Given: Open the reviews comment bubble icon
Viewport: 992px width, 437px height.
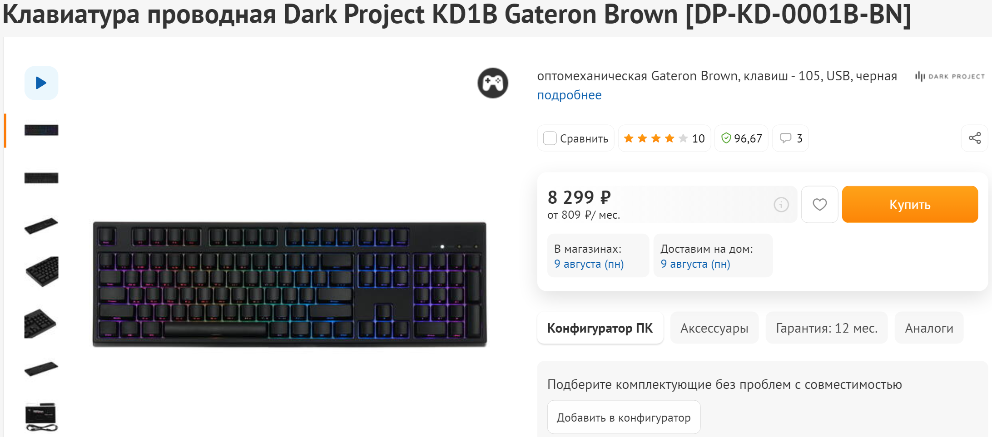Looking at the screenshot, I should (785, 138).
